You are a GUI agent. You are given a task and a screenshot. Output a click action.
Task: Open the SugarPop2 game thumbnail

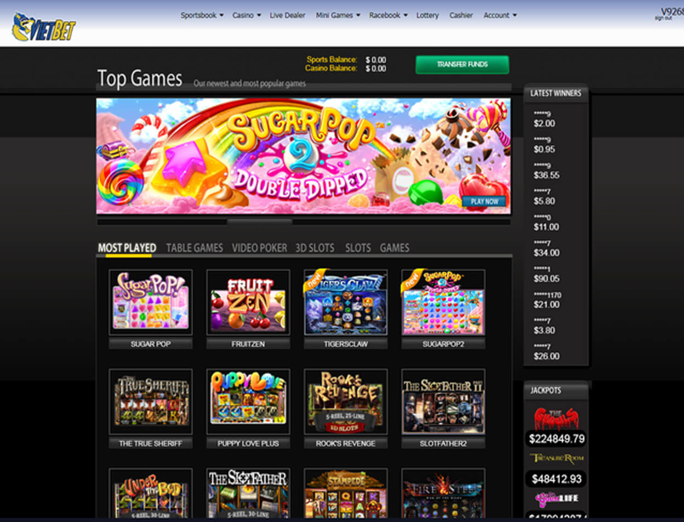click(x=443, y=302)
